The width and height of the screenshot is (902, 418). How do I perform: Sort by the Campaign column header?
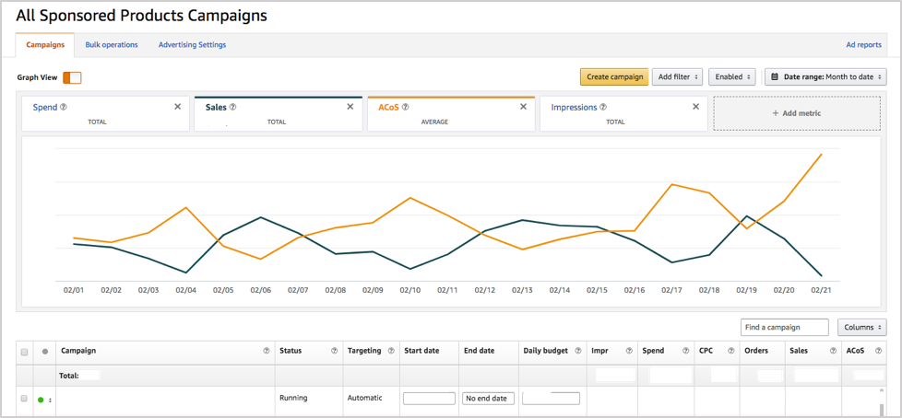click(x=78, y=350)
